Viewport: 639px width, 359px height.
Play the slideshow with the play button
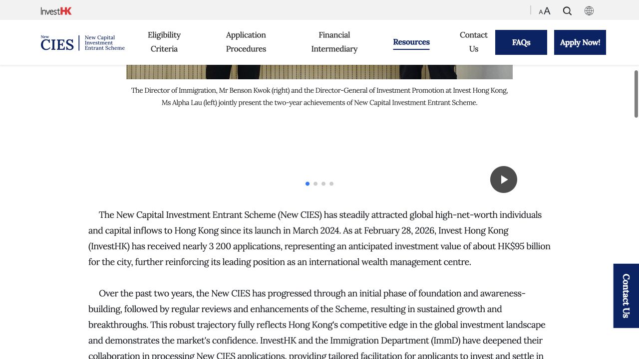pos(504,179)
